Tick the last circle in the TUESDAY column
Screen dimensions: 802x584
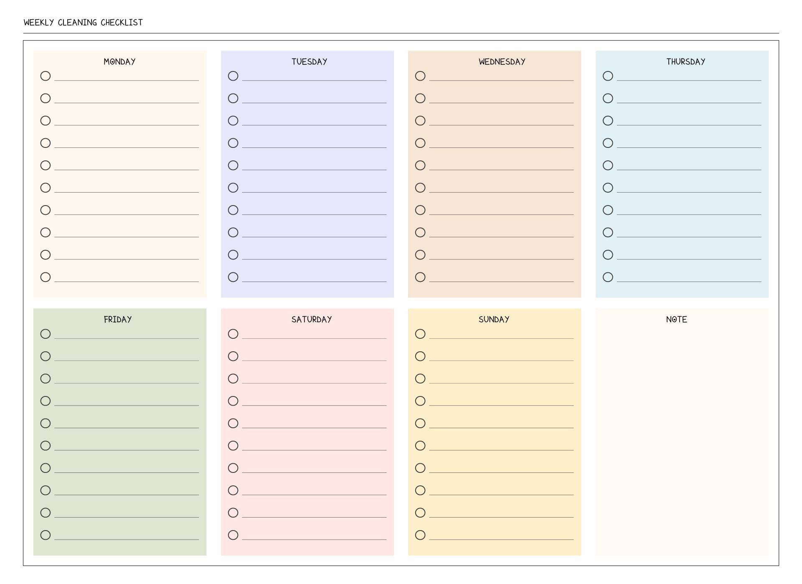pos(233,277)
